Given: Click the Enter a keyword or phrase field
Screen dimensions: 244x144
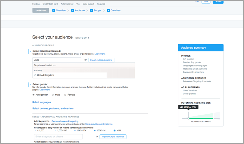Looking at the screenshot, I should pyautogui.click(x=58, y=137).
